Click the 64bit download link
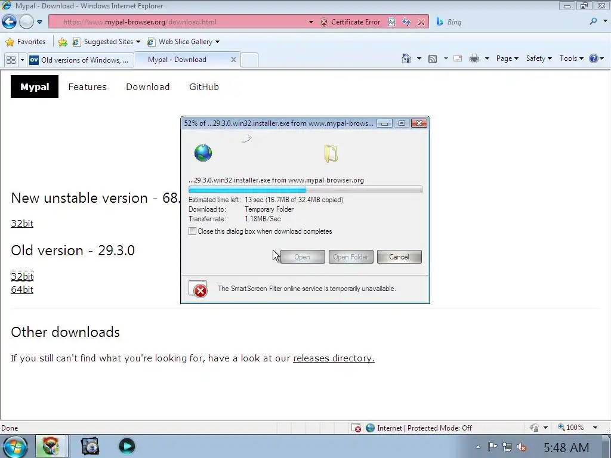The height and width of the screenshot is (458, 611). click(22, 289)
